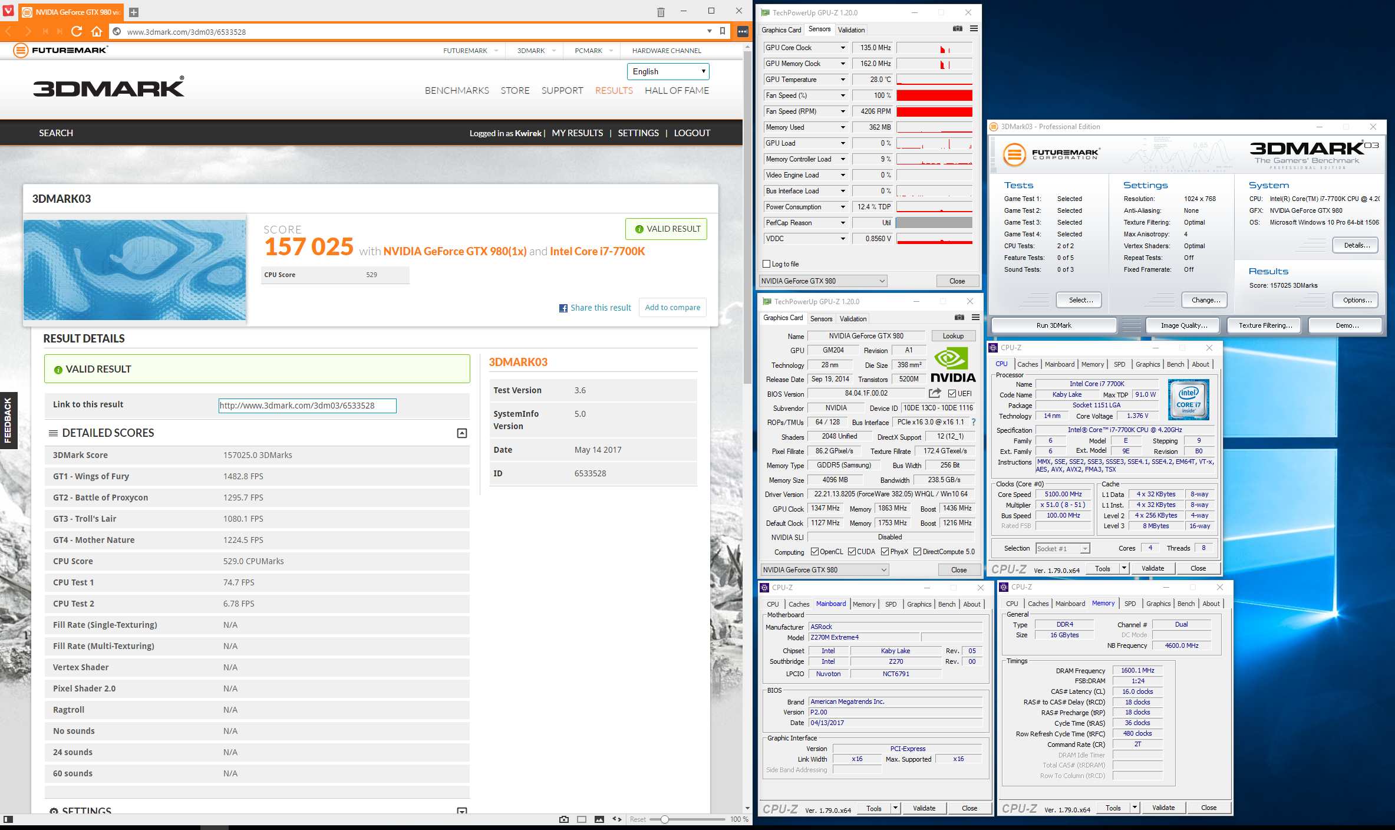
Task: Click the Run 3DMark button
Action: [x=1054, y=325]
